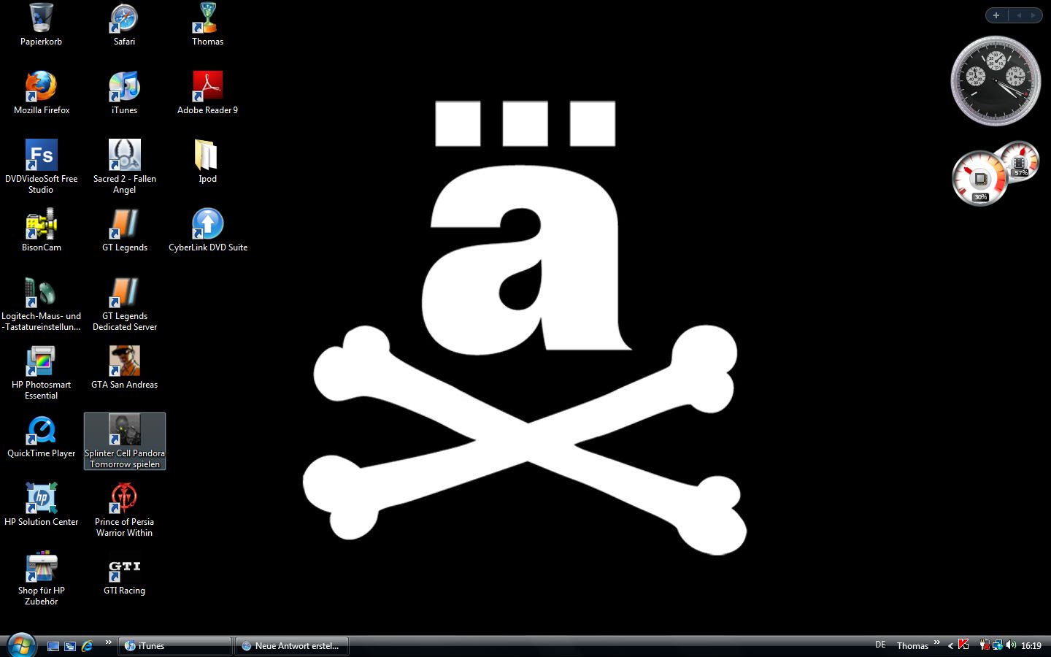
Task: Select the CyberLink DVD Suite shortcut
Action: coord(207,231)
